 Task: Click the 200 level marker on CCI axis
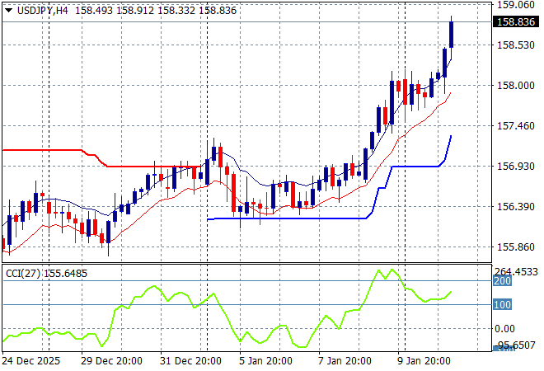click(502, 281)
